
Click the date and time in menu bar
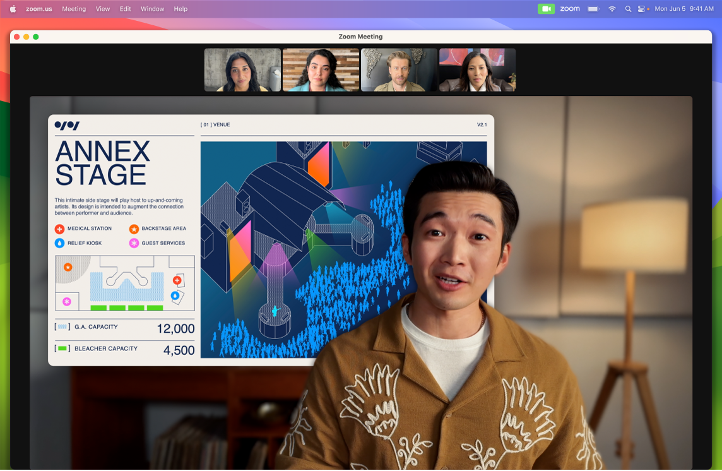685,8
